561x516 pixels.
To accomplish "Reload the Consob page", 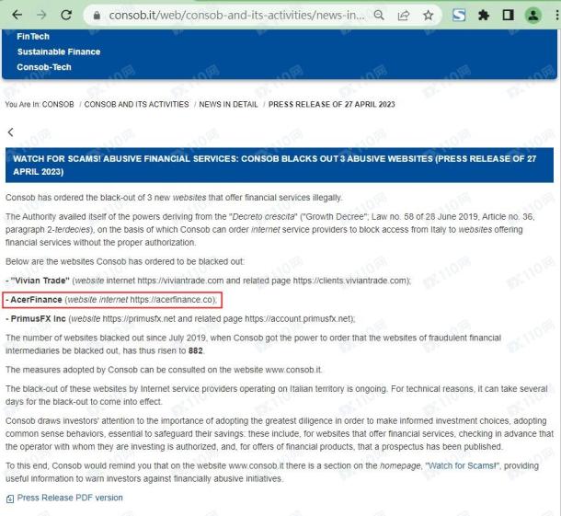I will [x=66, y=15].
